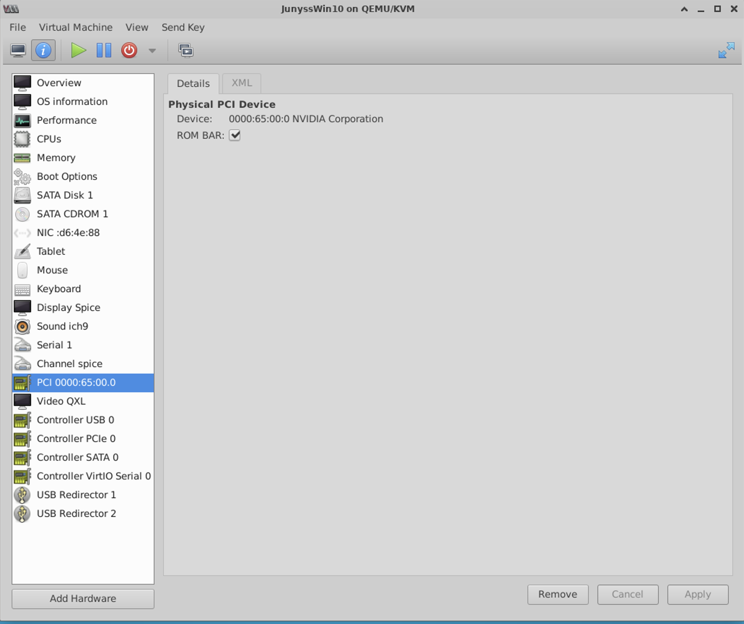The width and height of the screenshot is (744, 624).
Task: Click the red shutdown power icon
Action: tap(129, 50)
